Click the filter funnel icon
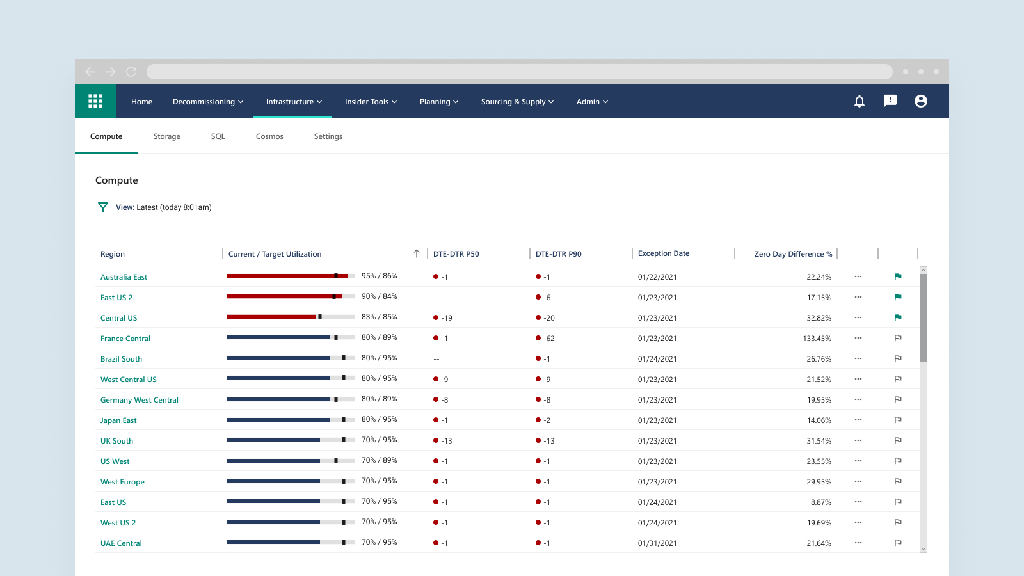The width and height of the screenshot is (1024, 576). tap(103, 207)
